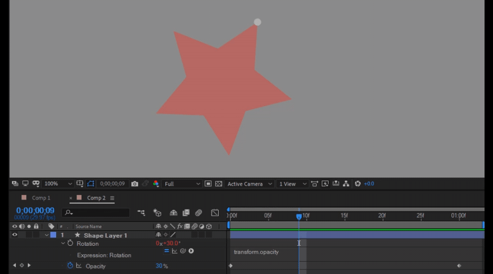
Task: Click the Solo dot column header
Action: pos(29,226)
